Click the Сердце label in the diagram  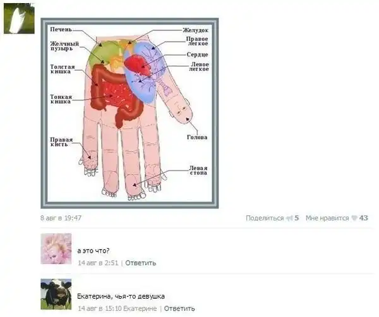197,54
